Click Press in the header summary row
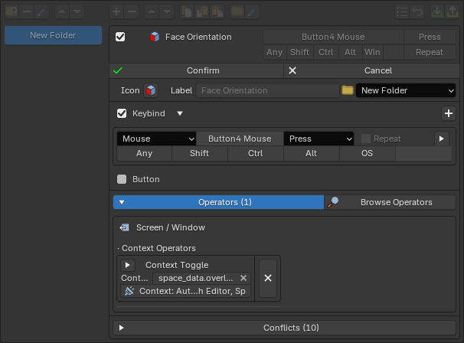 pos(430,37)
